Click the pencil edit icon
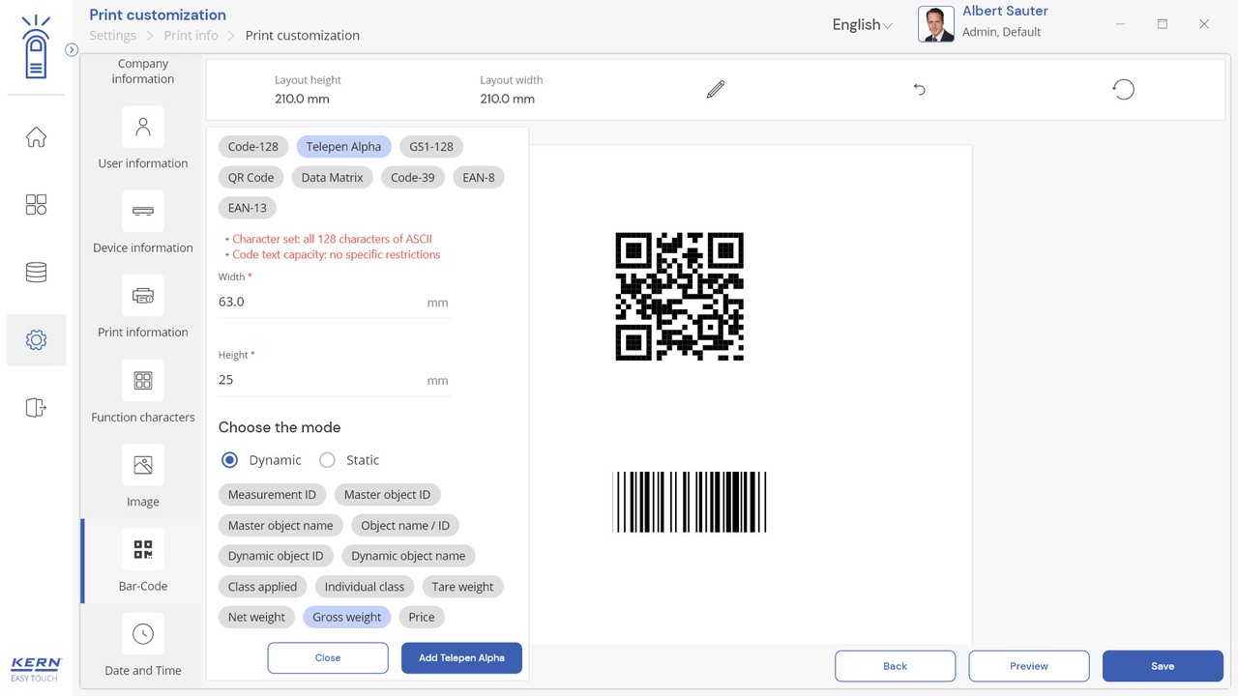Image resolution: width=1238 pixels, height=696 pixels. [716, 90]
